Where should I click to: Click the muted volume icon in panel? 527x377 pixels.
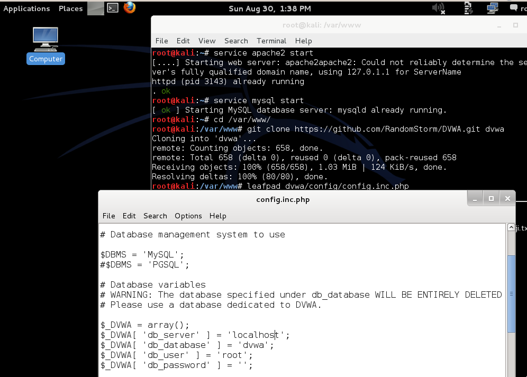pos(439,8)
